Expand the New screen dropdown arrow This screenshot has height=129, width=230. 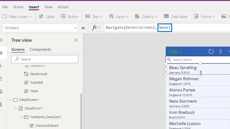click(x=30, y=17)
